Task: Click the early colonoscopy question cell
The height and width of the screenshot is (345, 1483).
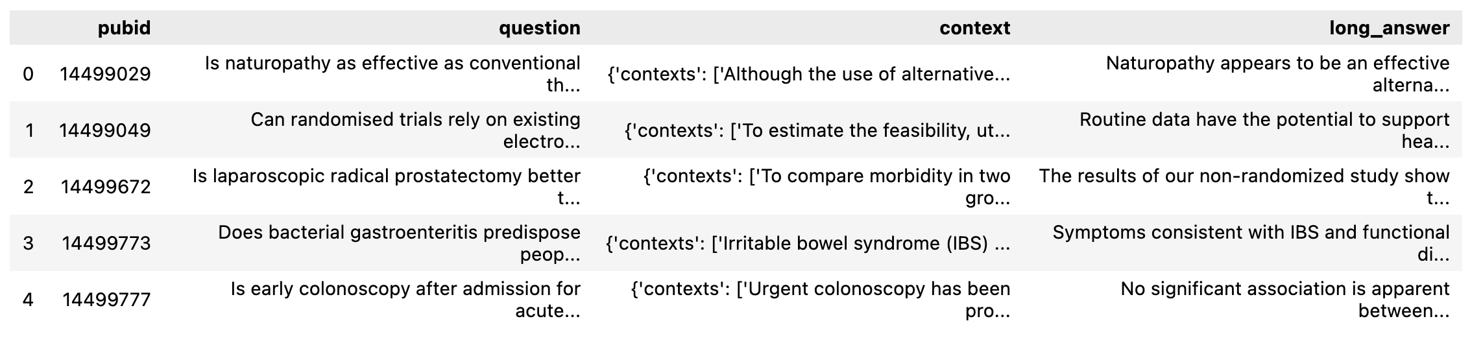Action: [x=405, y=300]
